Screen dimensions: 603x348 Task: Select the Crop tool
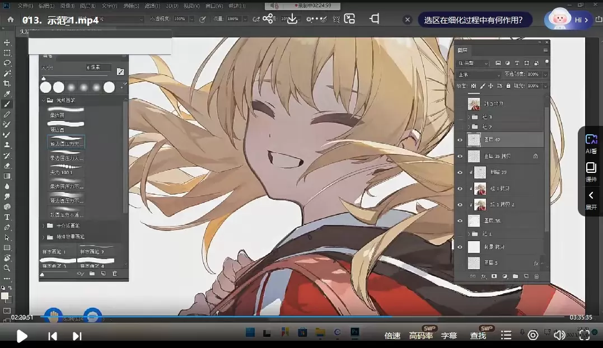tap(7, 84)
